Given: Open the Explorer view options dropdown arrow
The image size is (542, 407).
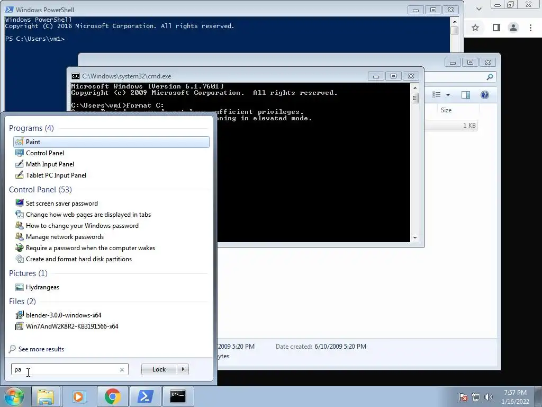Looking at the screenshot, I should click(x=448, y=95).
